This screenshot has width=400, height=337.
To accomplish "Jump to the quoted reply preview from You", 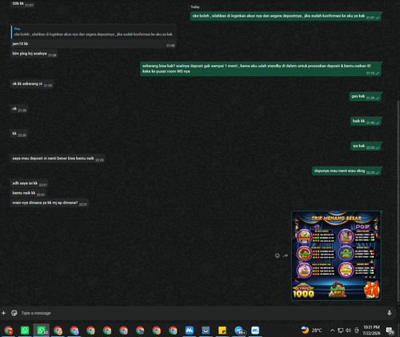I will (93, 32).
